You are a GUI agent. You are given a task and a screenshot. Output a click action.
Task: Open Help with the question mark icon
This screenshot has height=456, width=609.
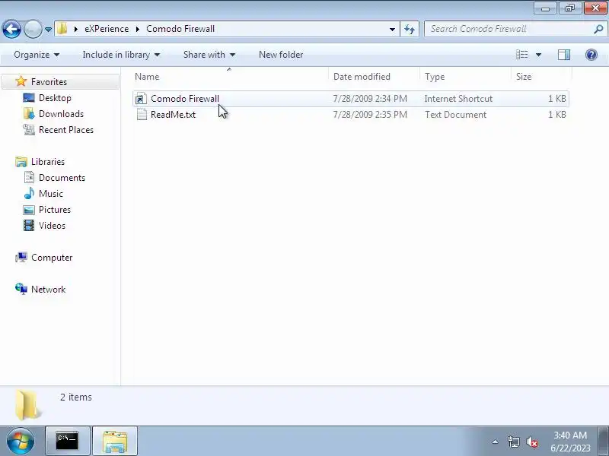pos(591,55)
